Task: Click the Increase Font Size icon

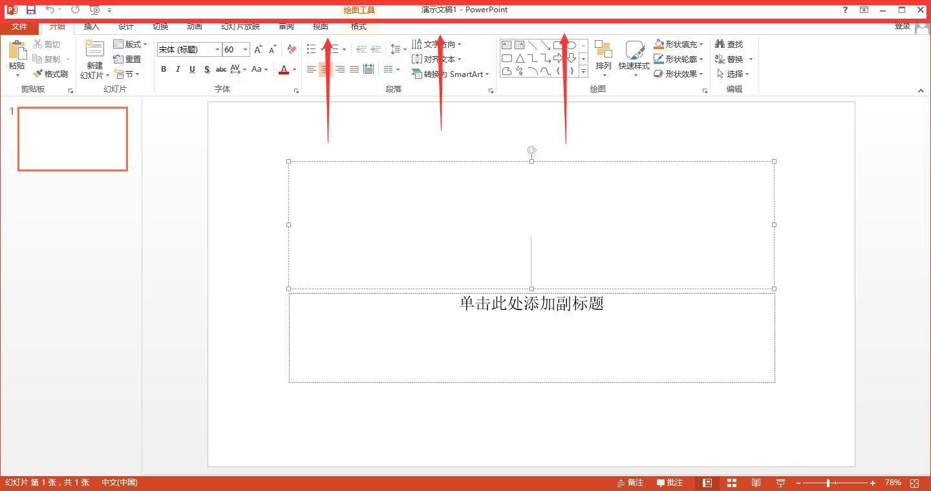Action: coord(258,50)
